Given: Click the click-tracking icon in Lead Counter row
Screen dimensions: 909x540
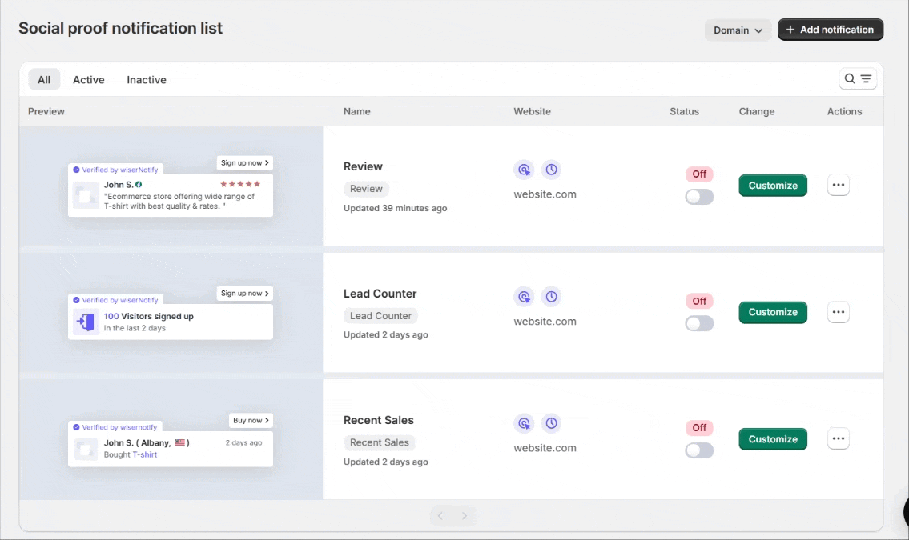Looking at the screenshot, I should tap(524, 297).
